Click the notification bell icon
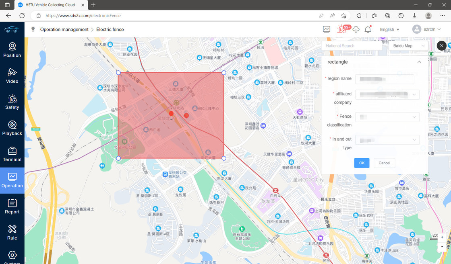 click(x=368, y=29)
